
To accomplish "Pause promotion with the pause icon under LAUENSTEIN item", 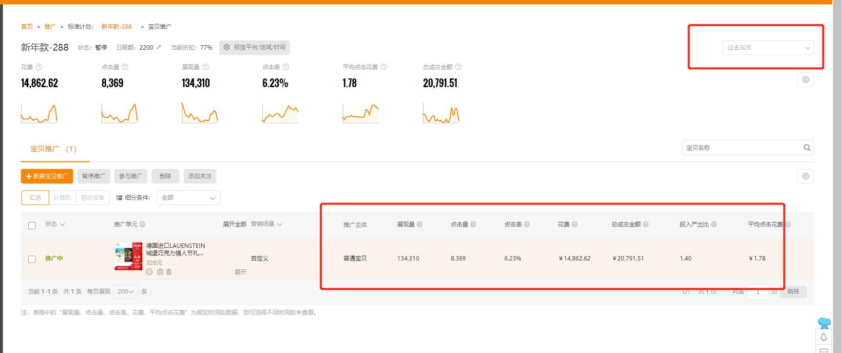I will point(150,272).
